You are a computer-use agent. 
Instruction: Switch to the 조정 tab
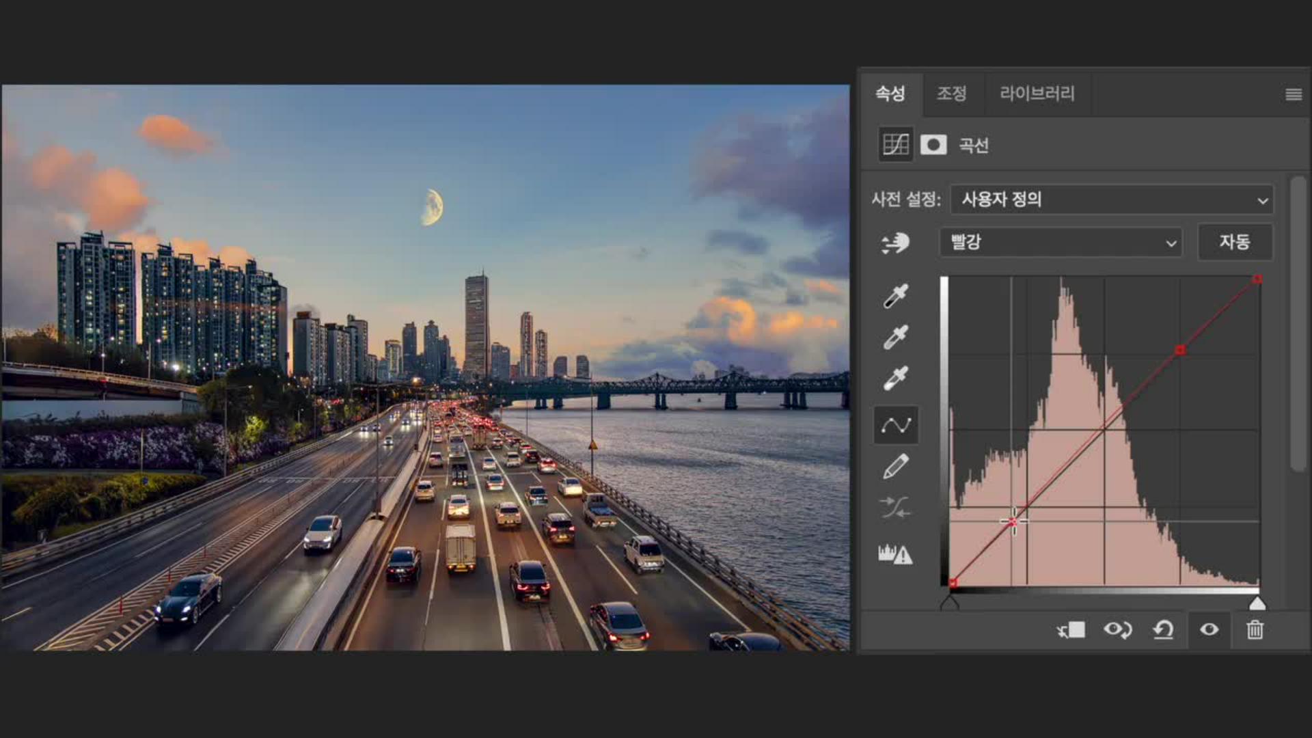tap(951, 94)
